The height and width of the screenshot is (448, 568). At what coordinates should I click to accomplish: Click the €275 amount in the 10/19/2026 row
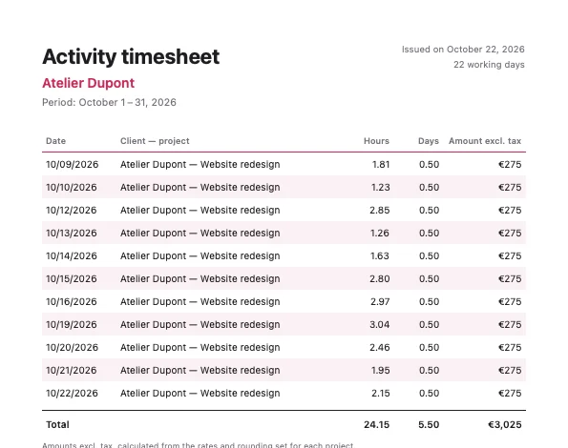tap(510, 324)
